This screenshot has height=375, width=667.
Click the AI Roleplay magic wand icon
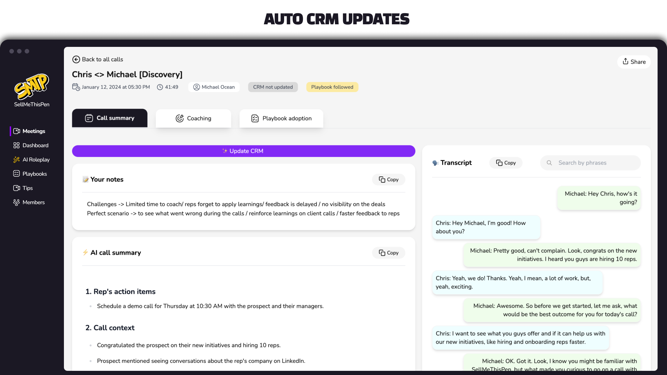click(16, 160)
